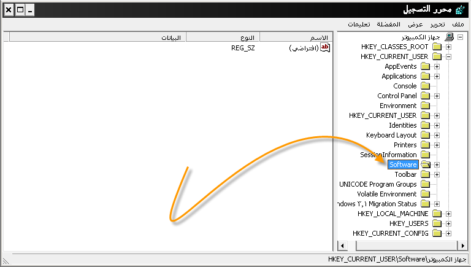Click the SessionInformation folder icon
The width and height of the screenshot is (471, 267).
tap(426, 155)
